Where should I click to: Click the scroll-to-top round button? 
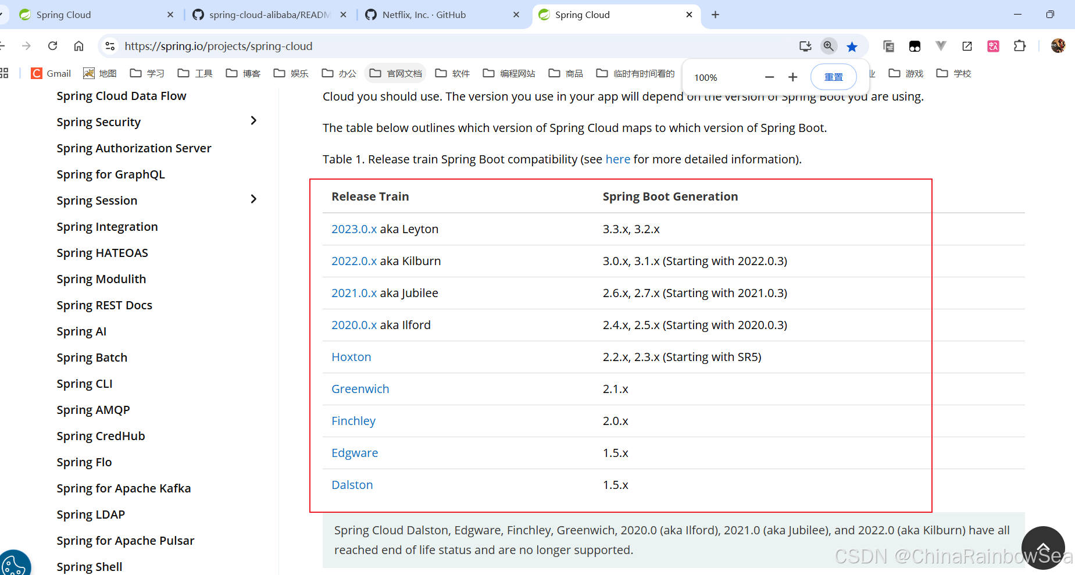pos(1043,548)
